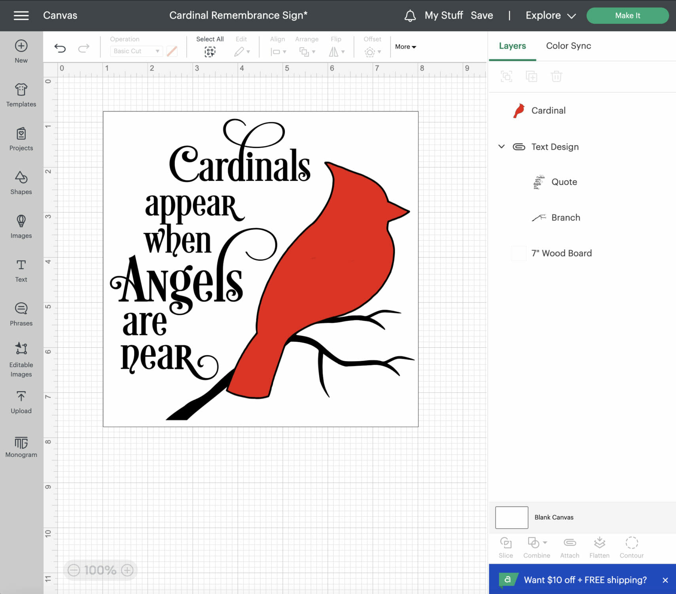Open the Edit dropdown
676x594 pixels.
click(242, 51)
